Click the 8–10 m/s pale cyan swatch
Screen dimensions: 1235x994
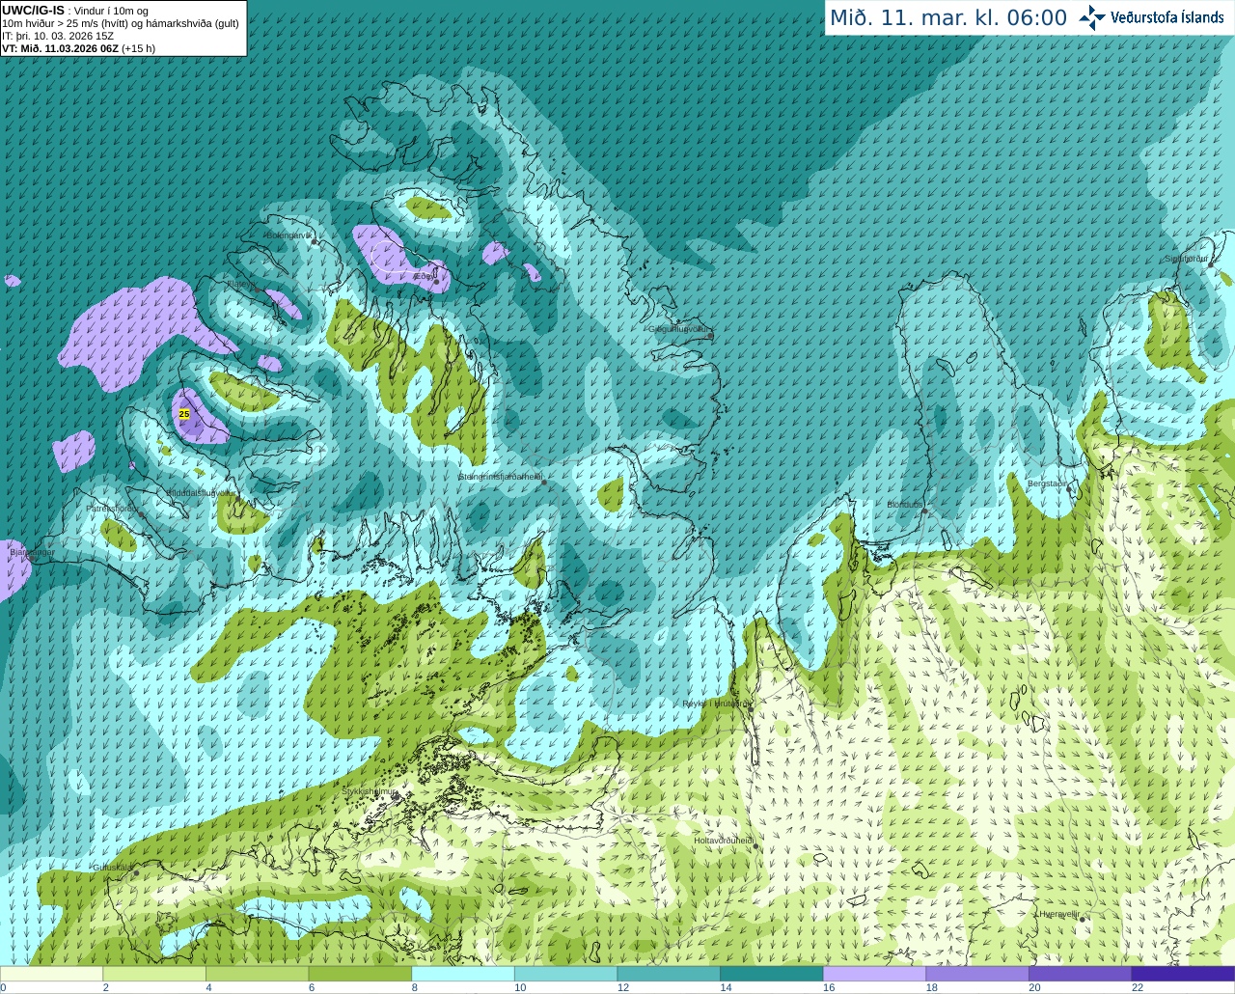463,974
